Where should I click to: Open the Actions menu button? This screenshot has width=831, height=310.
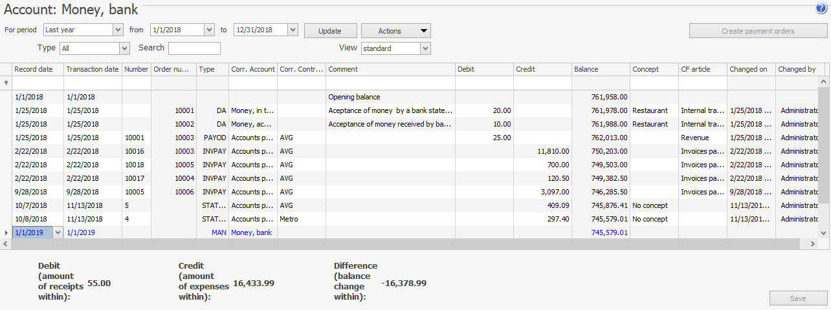pyautogui.click(x=395, y=31)
